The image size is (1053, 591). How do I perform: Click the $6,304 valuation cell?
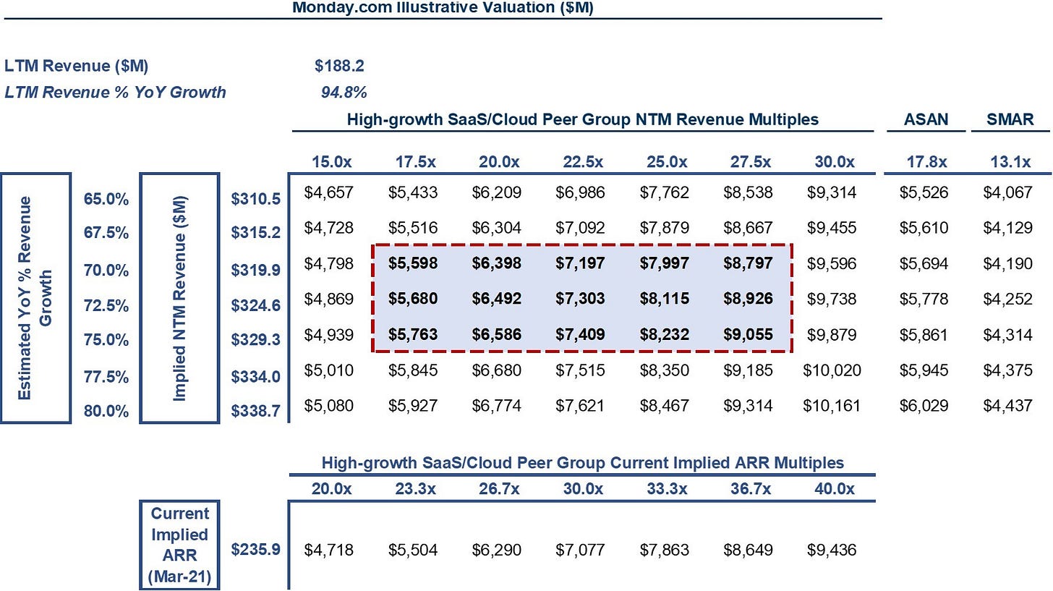[x=496, y=227]
